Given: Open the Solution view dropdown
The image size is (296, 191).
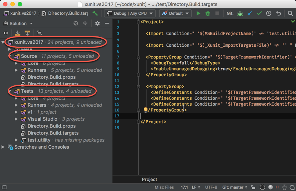Looking at the screenshot, I should [x=18, y=24].
